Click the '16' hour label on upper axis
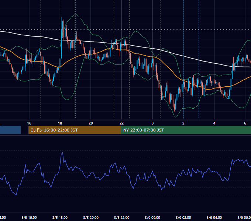Screen dimensions: 251x221 tap(29, 123)
